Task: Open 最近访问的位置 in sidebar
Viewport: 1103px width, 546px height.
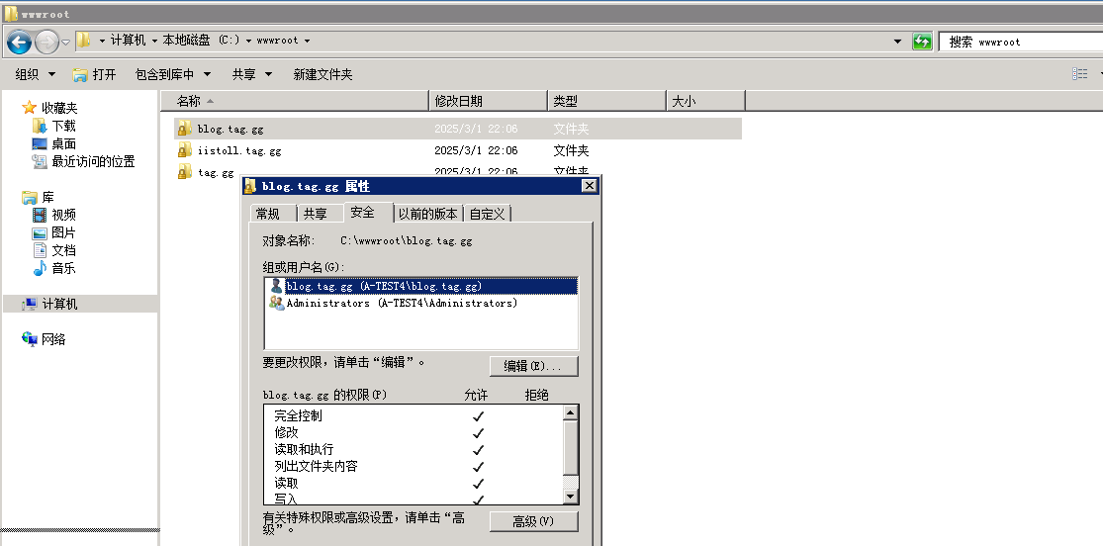Action: (92, 161)
